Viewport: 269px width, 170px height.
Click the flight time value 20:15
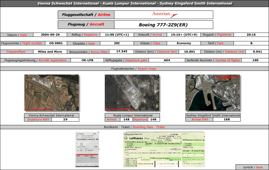click(x=251, y=35)
